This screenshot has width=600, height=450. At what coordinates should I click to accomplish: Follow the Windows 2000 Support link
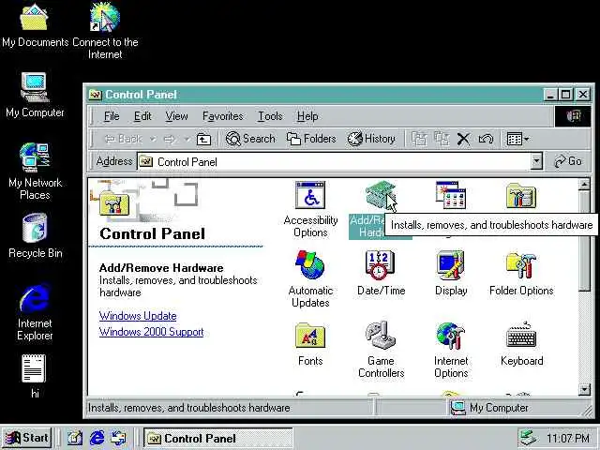click(151, 332)
